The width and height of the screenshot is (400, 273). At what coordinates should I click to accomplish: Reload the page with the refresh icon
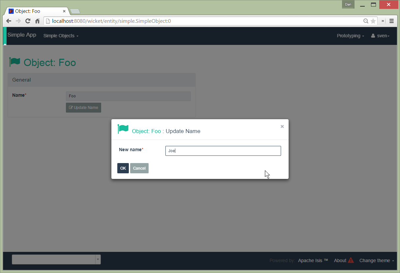tap(28, 21)
